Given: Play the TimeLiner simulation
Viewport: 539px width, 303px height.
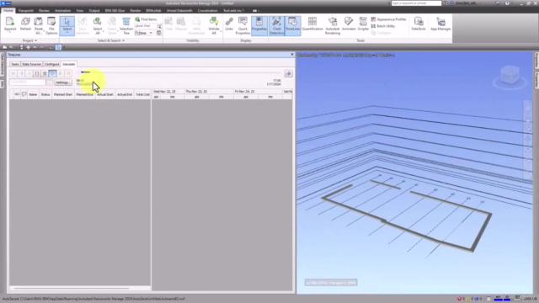Looking at the screenshot, I should tap(52, 73).
